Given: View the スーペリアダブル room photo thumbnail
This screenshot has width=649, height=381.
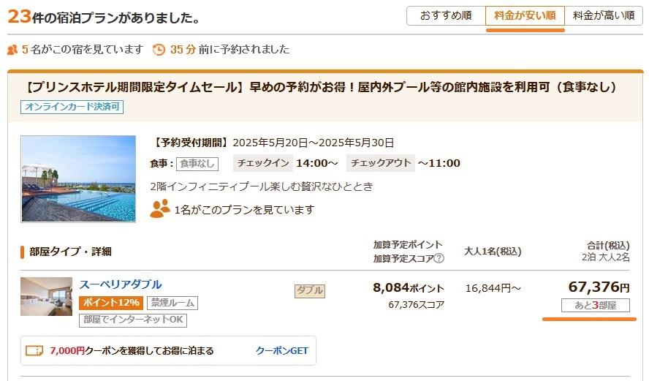Looking at the screenshot, I should coord(46,296).
